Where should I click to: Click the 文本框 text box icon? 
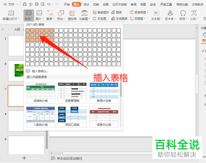(x=156, y=13)
